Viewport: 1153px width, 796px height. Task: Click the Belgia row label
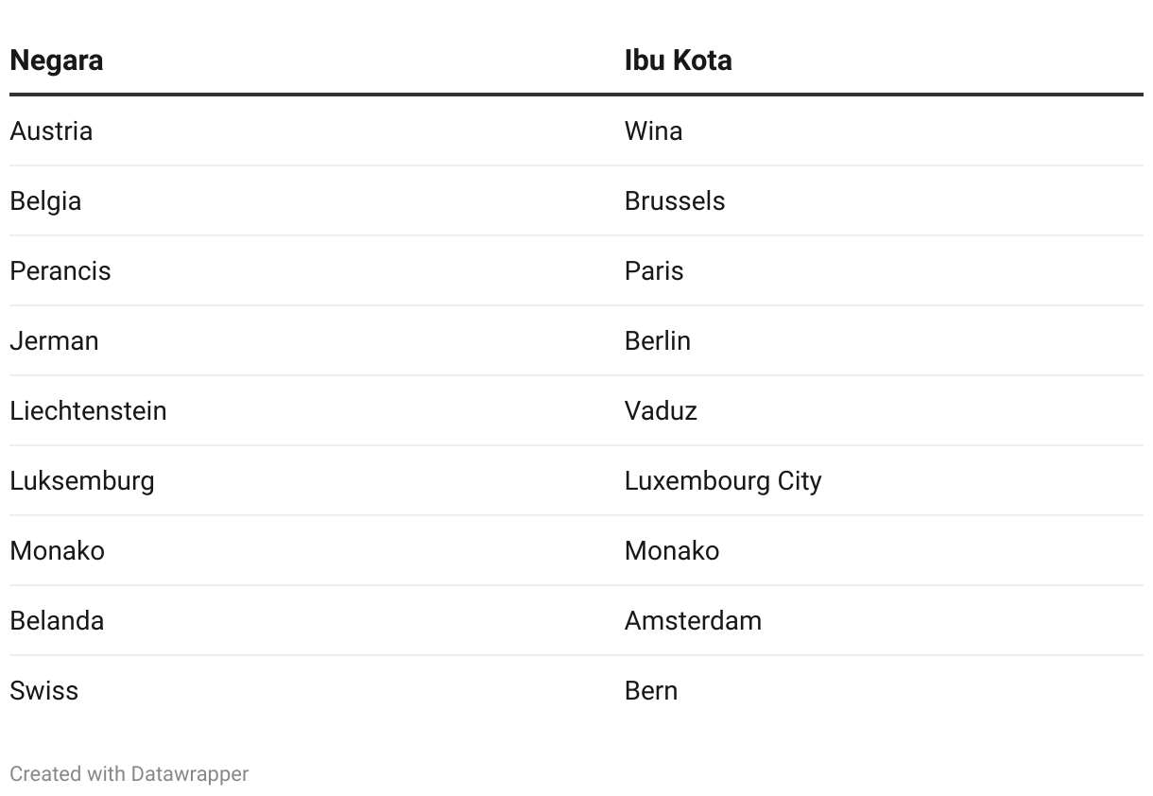point(45,200)
